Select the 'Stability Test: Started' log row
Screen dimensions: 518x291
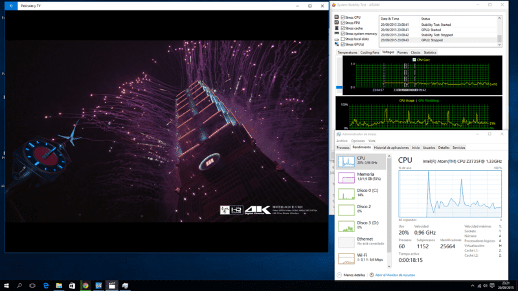[x=438, y=25]
